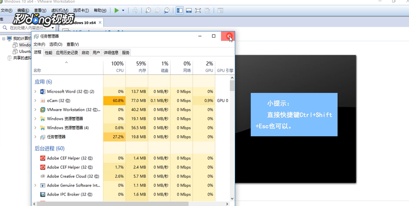This screenshot has height=206, width=409.
Task: Select the 后台进程 (60) group heading
Action: click(x=50, y=149)
